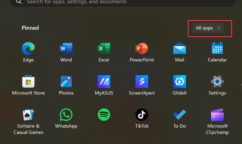
Task: Open the Calendar app
Action: (x=217, y=48)
